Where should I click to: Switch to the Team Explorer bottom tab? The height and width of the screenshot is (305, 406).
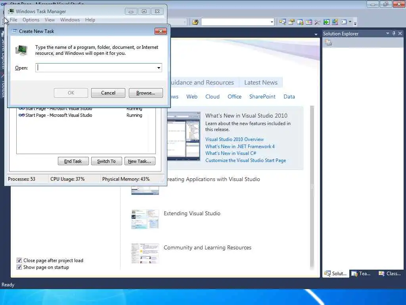pyautogui.click(x=361, y=273)
